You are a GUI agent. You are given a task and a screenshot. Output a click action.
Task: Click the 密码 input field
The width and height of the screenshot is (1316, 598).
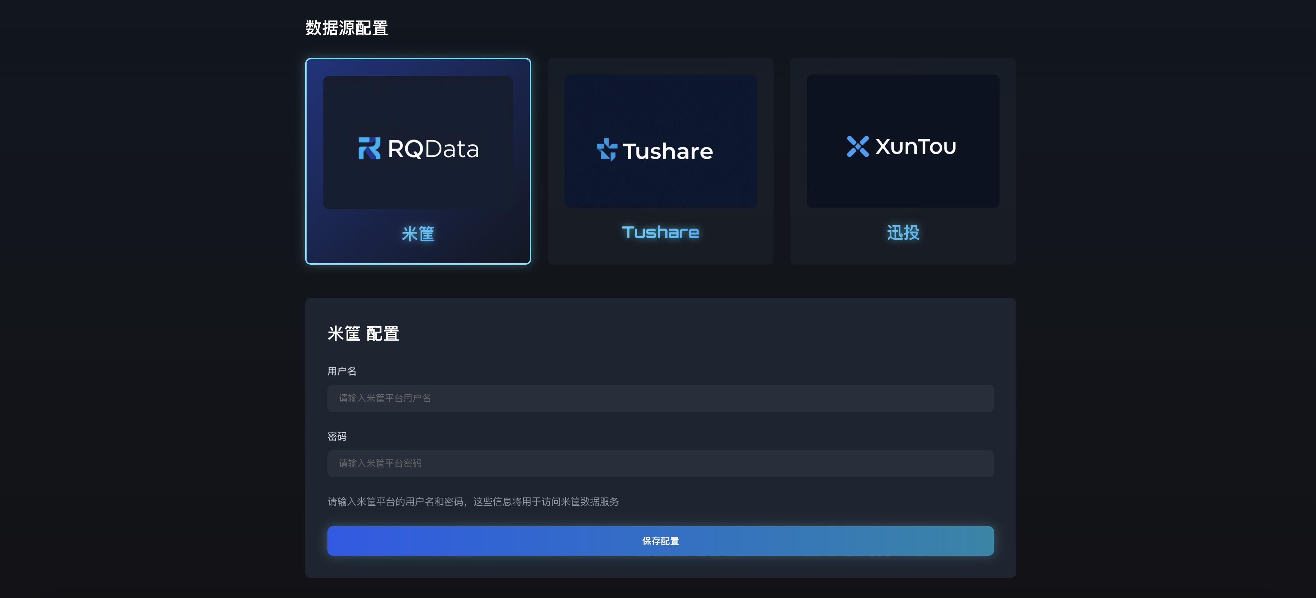pyautogui.click(x=660, y=463)
